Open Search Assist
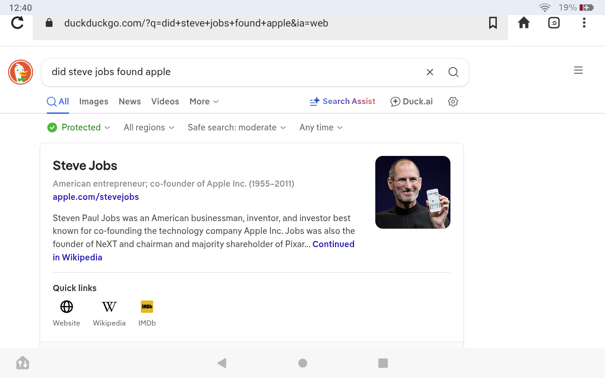This screenshot has height=378, width=605. click(x=343, y=102)
